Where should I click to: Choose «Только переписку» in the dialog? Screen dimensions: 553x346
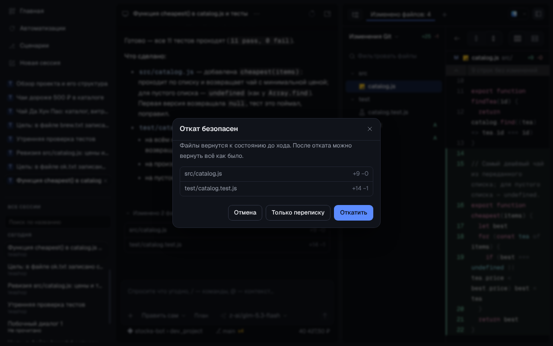point(298,213)
